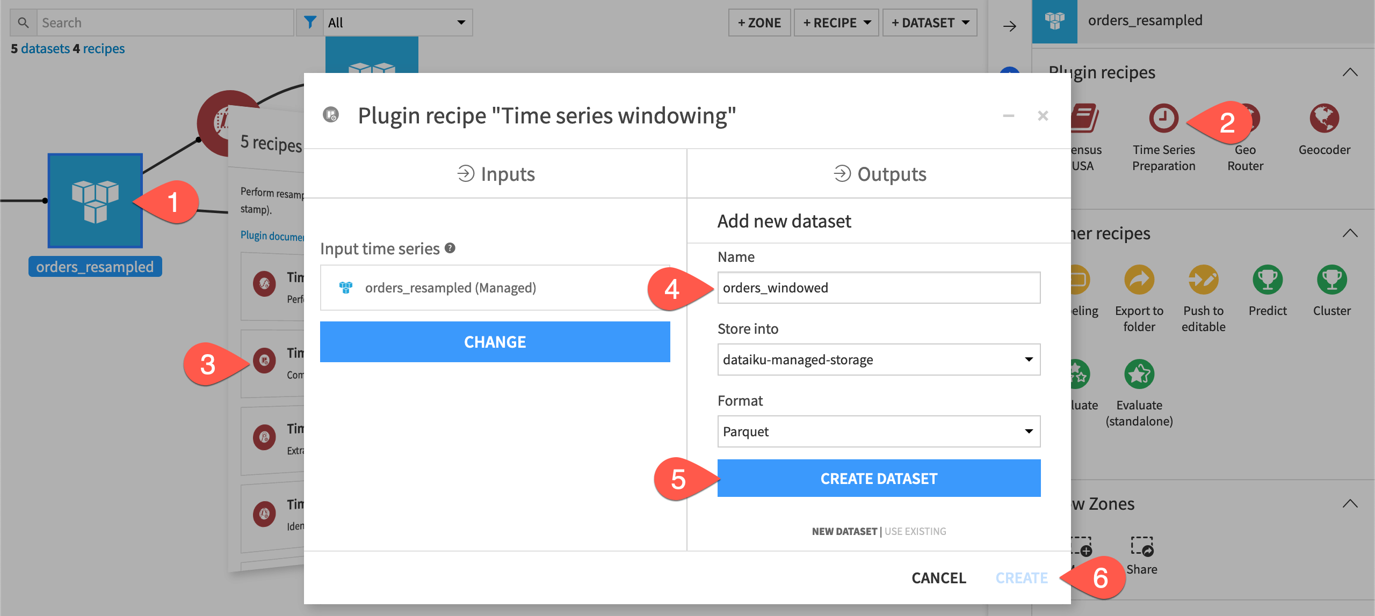Screen dimensions: 1375x616
Task: Expand the +DATASET dropdown
Action: tap(930, 23)
